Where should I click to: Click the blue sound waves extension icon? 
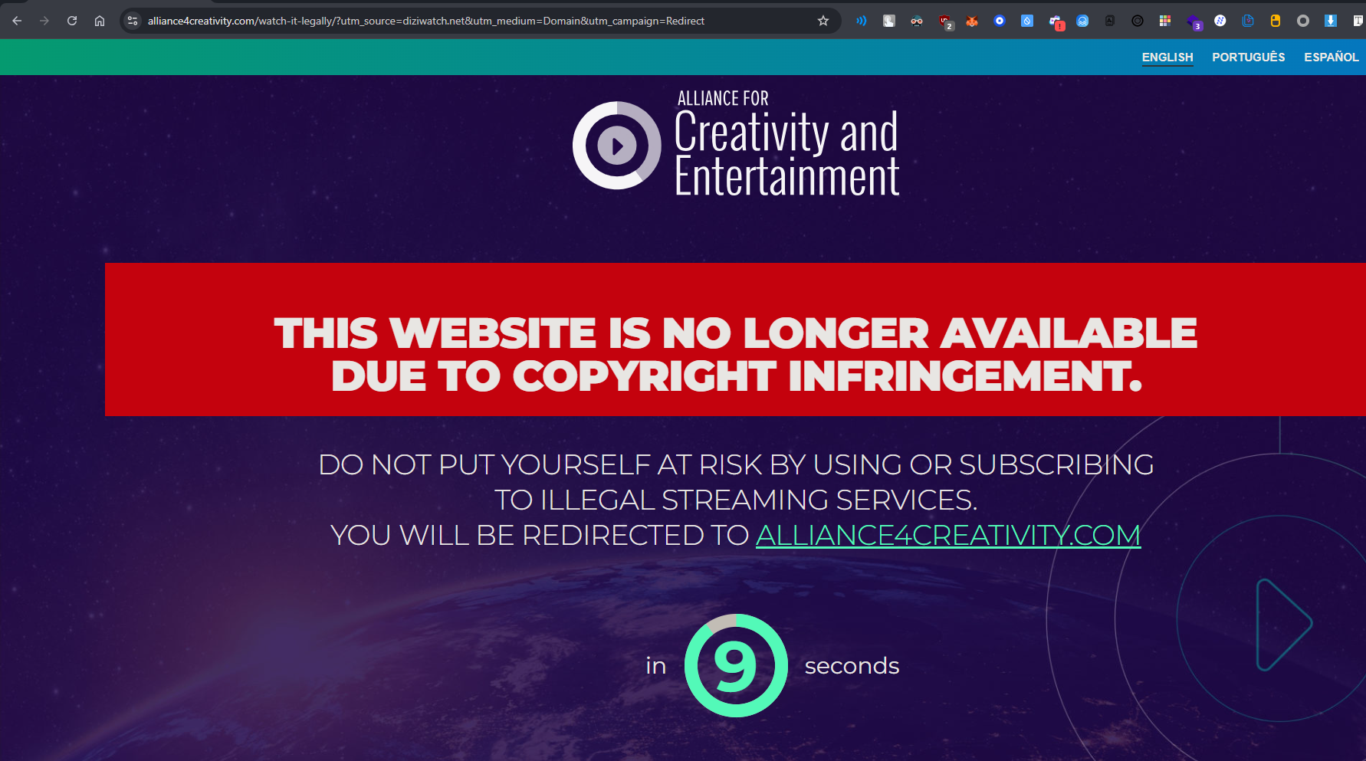tap(862, 21)
